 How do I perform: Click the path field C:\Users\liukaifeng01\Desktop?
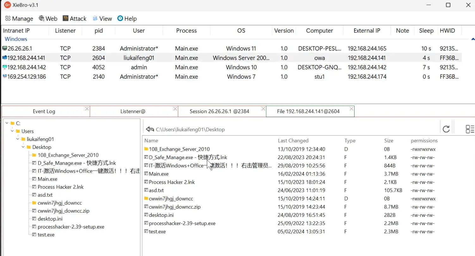190,129
